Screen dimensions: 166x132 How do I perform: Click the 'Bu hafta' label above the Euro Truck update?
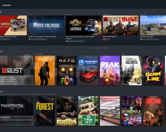click(68, 14)
